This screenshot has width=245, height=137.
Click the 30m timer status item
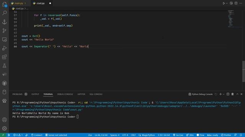190,135
